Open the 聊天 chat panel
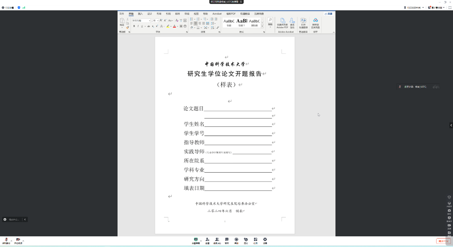The image size is (453, 247). click(x=227, y=240)
